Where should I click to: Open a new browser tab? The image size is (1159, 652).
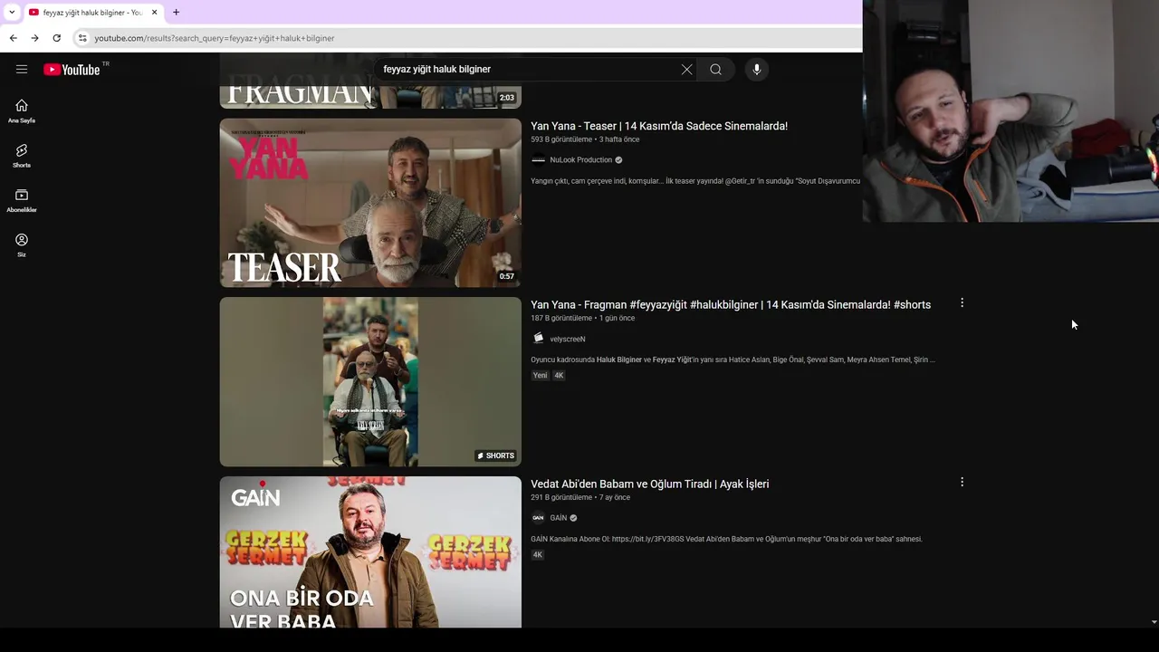tap(176, 12)
